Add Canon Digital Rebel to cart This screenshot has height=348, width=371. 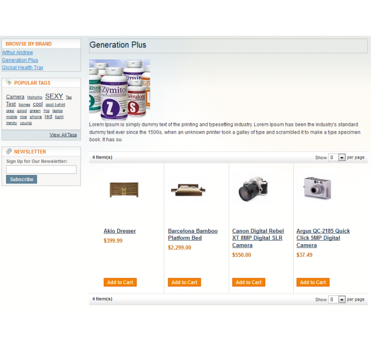coord(249,282)
